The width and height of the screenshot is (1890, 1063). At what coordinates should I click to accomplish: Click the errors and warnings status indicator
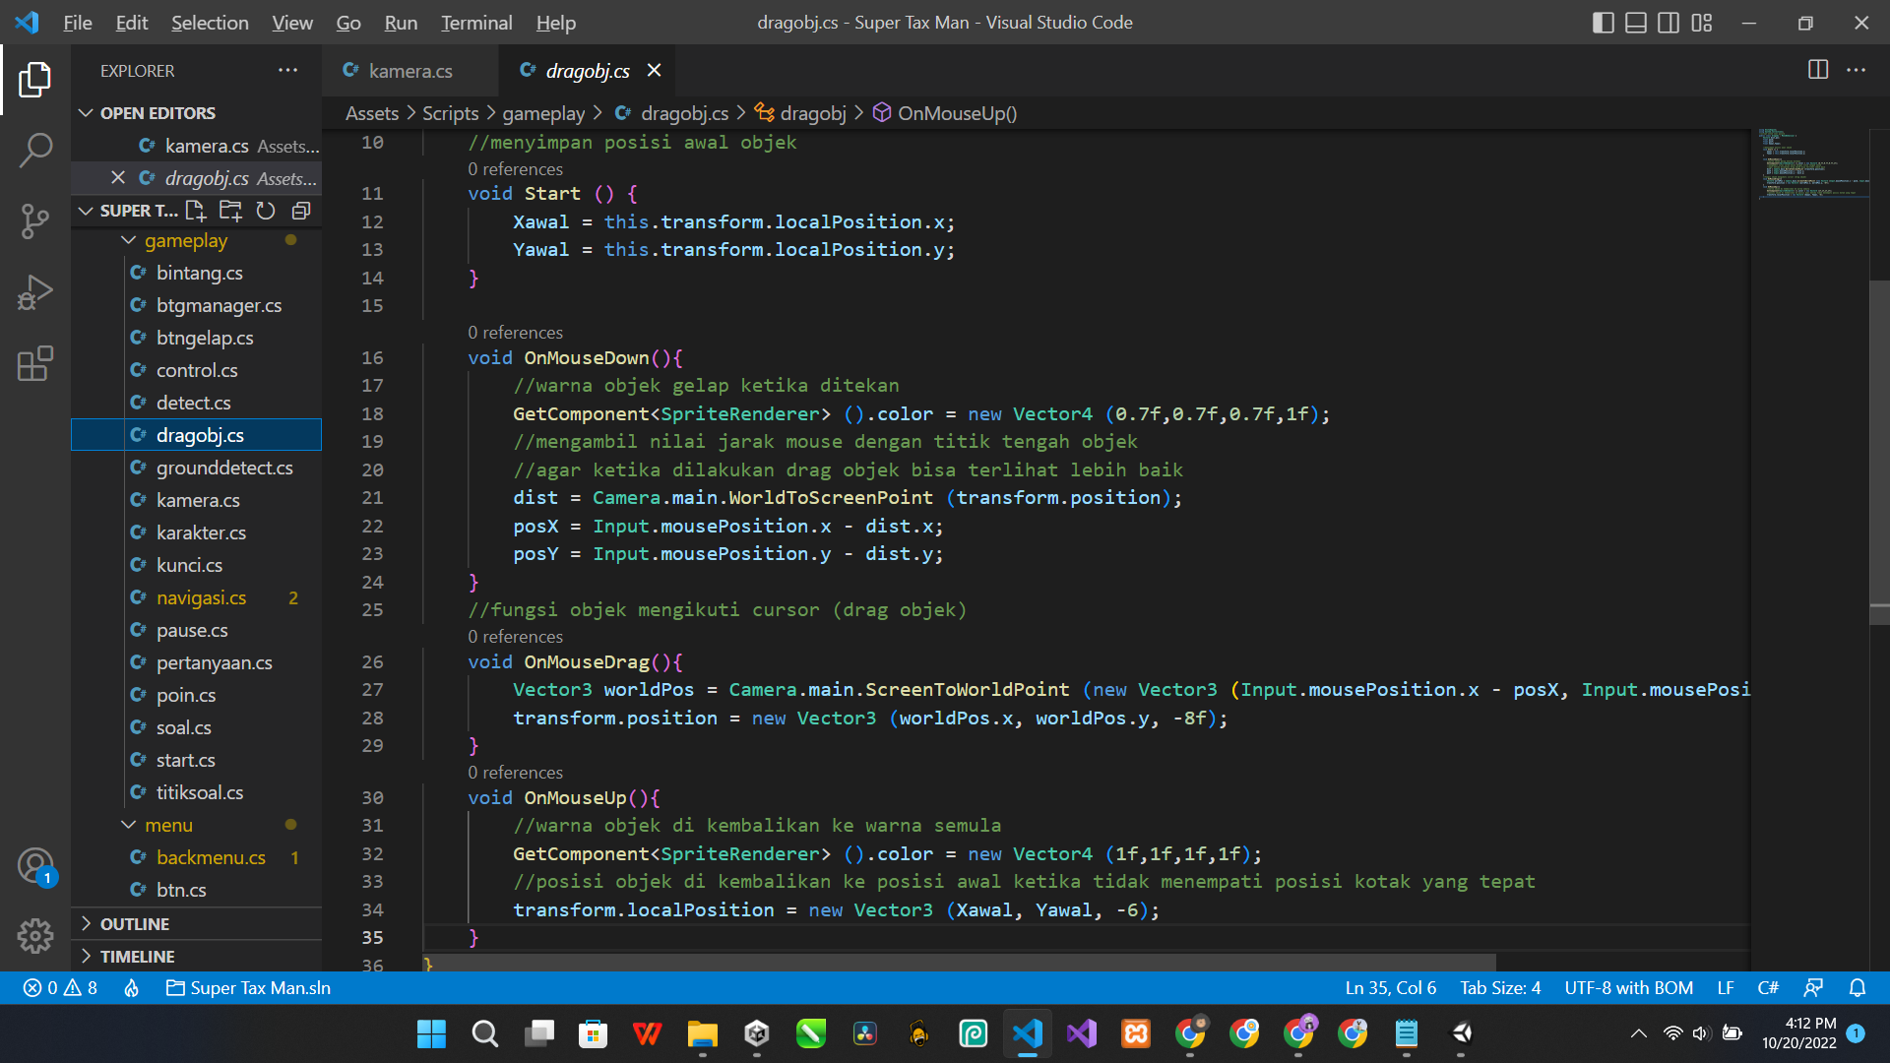[61, 987]
